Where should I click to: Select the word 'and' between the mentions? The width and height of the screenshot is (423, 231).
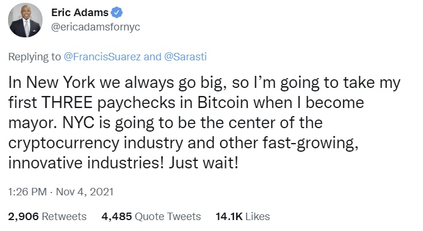(152, 57)
